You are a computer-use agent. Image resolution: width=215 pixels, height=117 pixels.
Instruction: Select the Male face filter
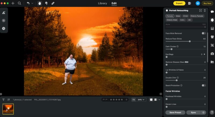click(178, 16)
